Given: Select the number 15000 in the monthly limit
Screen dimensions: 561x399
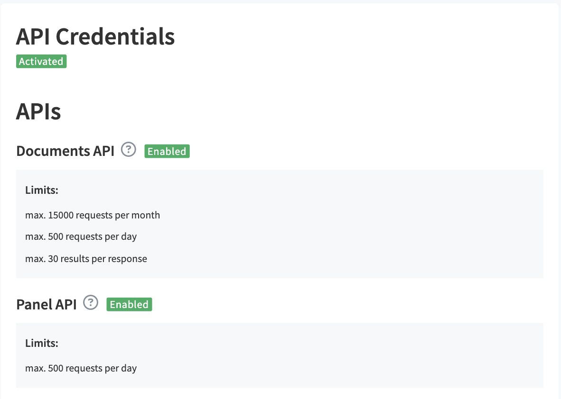Looking at the screenshot, I should tap(60, 215).
